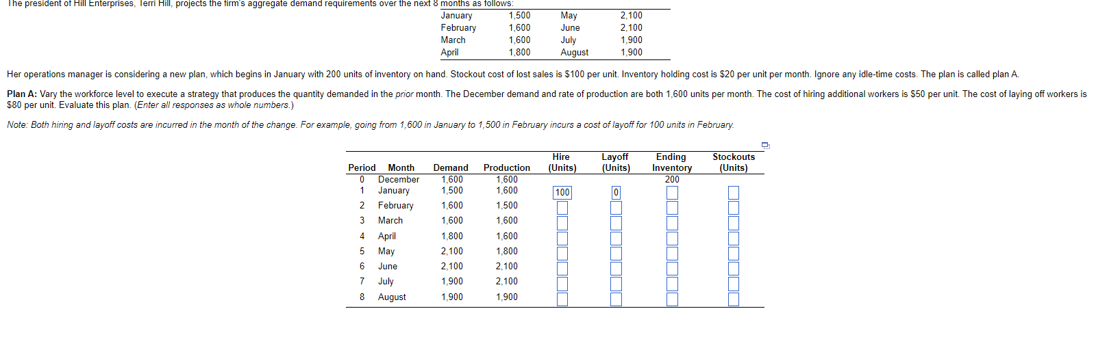Click the 'Demand' column header in Plan A table
The width and height of the screenshot is (1096, 337).
[x=451, y=167]
